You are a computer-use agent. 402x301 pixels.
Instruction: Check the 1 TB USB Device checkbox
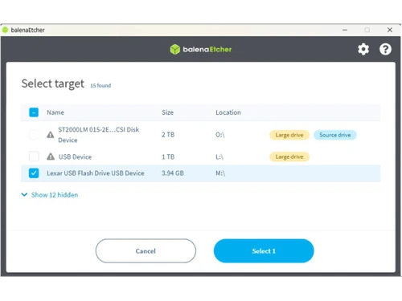pos(34,157)
